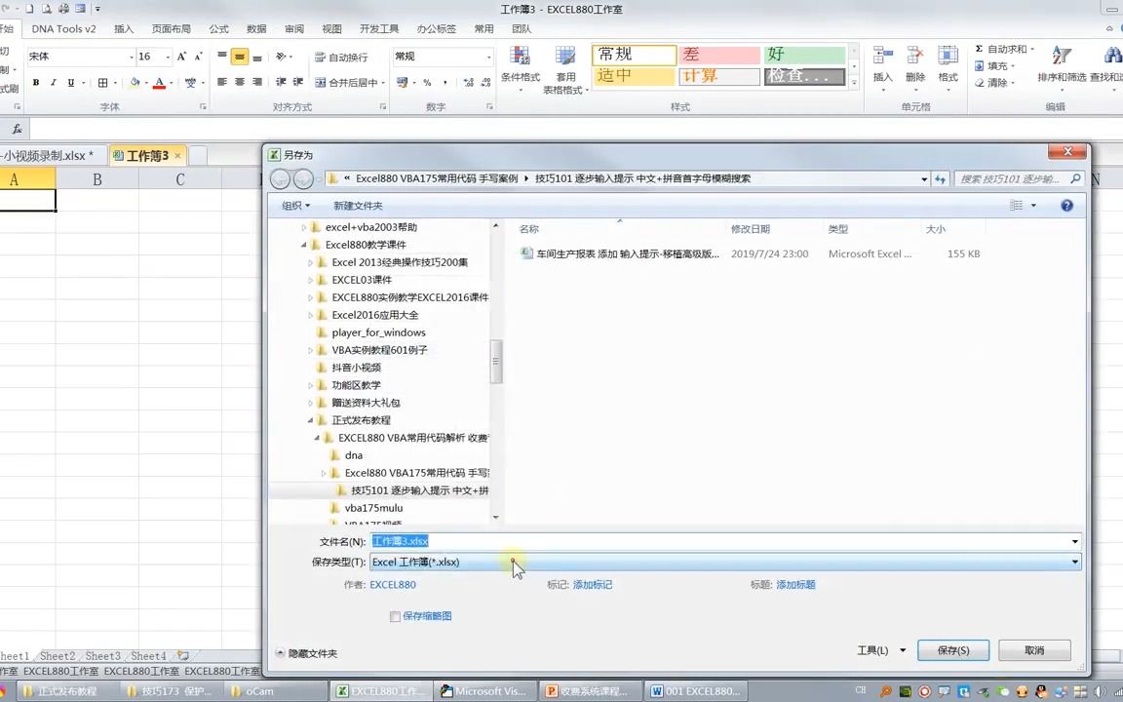Toggle 保存缩略图 checkbox
The width and height of the screenshot is (1123, 702).
[x=395, y=616]
